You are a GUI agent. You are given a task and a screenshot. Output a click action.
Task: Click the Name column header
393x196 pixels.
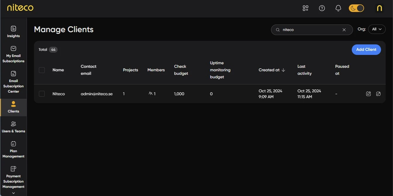coord(58,70)
